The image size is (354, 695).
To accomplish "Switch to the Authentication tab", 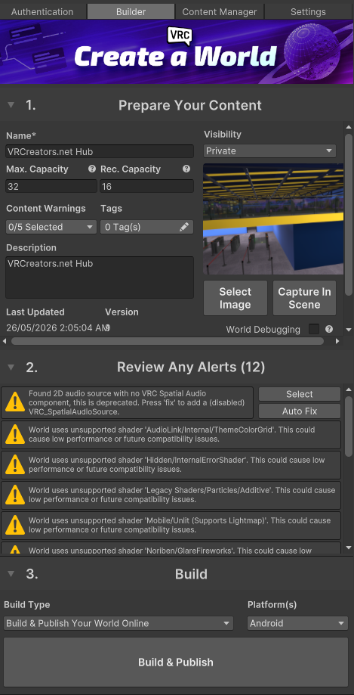I will 43,12.
